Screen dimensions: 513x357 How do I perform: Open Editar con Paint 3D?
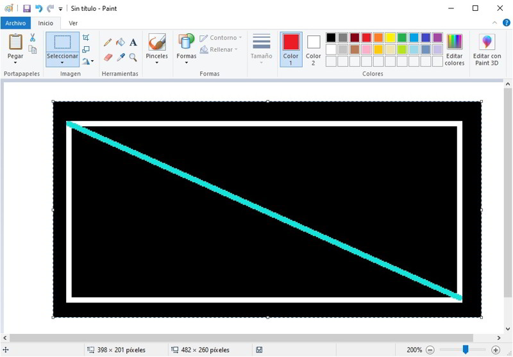[487, 49]
